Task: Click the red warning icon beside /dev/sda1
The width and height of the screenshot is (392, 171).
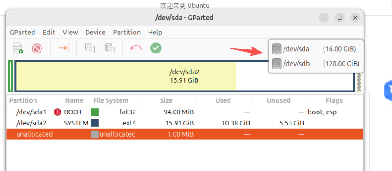Action: tap(58, 112)
